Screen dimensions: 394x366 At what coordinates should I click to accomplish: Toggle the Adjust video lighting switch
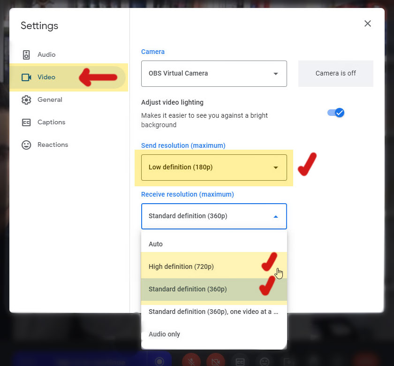pyautogui.click(x=336, y=113)
